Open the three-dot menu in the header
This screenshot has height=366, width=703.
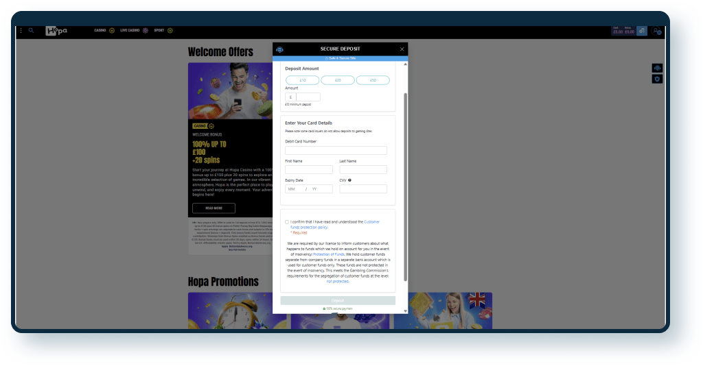tap(21, 31)
